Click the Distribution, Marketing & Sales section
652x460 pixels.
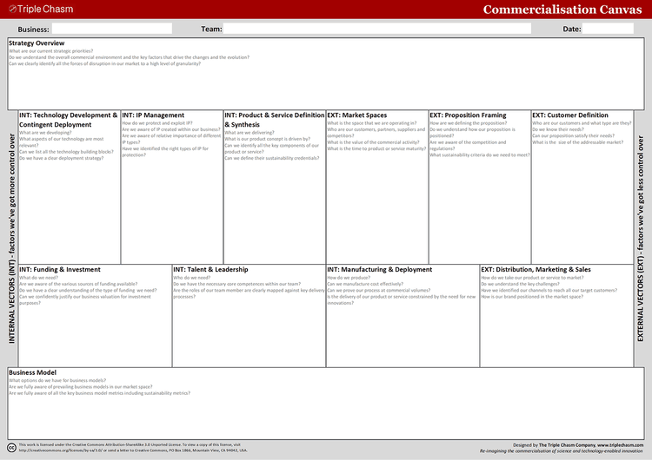[x=556, y=330]
